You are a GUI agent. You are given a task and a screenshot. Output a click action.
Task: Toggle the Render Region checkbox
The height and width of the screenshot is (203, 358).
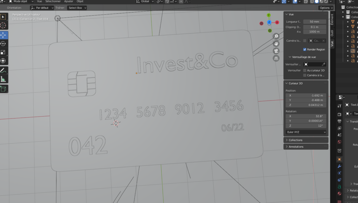[305, 50]
